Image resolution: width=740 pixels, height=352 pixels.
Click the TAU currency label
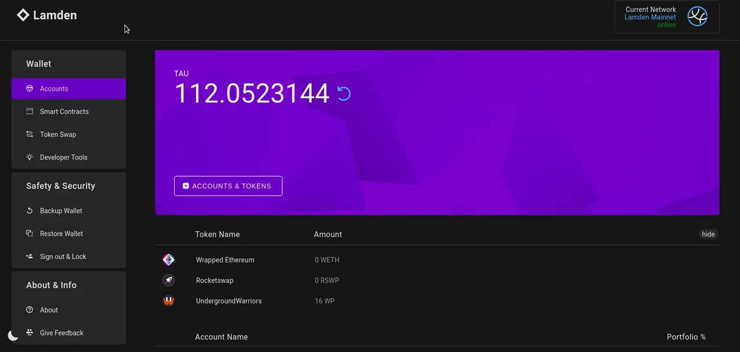click(182, 73)
